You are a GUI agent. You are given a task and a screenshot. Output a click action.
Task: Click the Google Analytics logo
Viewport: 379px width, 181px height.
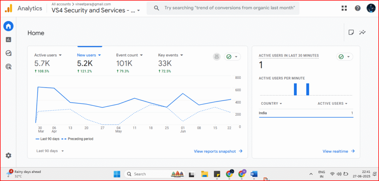tap(9, 8)
